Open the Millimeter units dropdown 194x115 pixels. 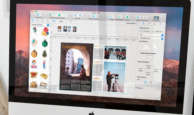[151, 38]
